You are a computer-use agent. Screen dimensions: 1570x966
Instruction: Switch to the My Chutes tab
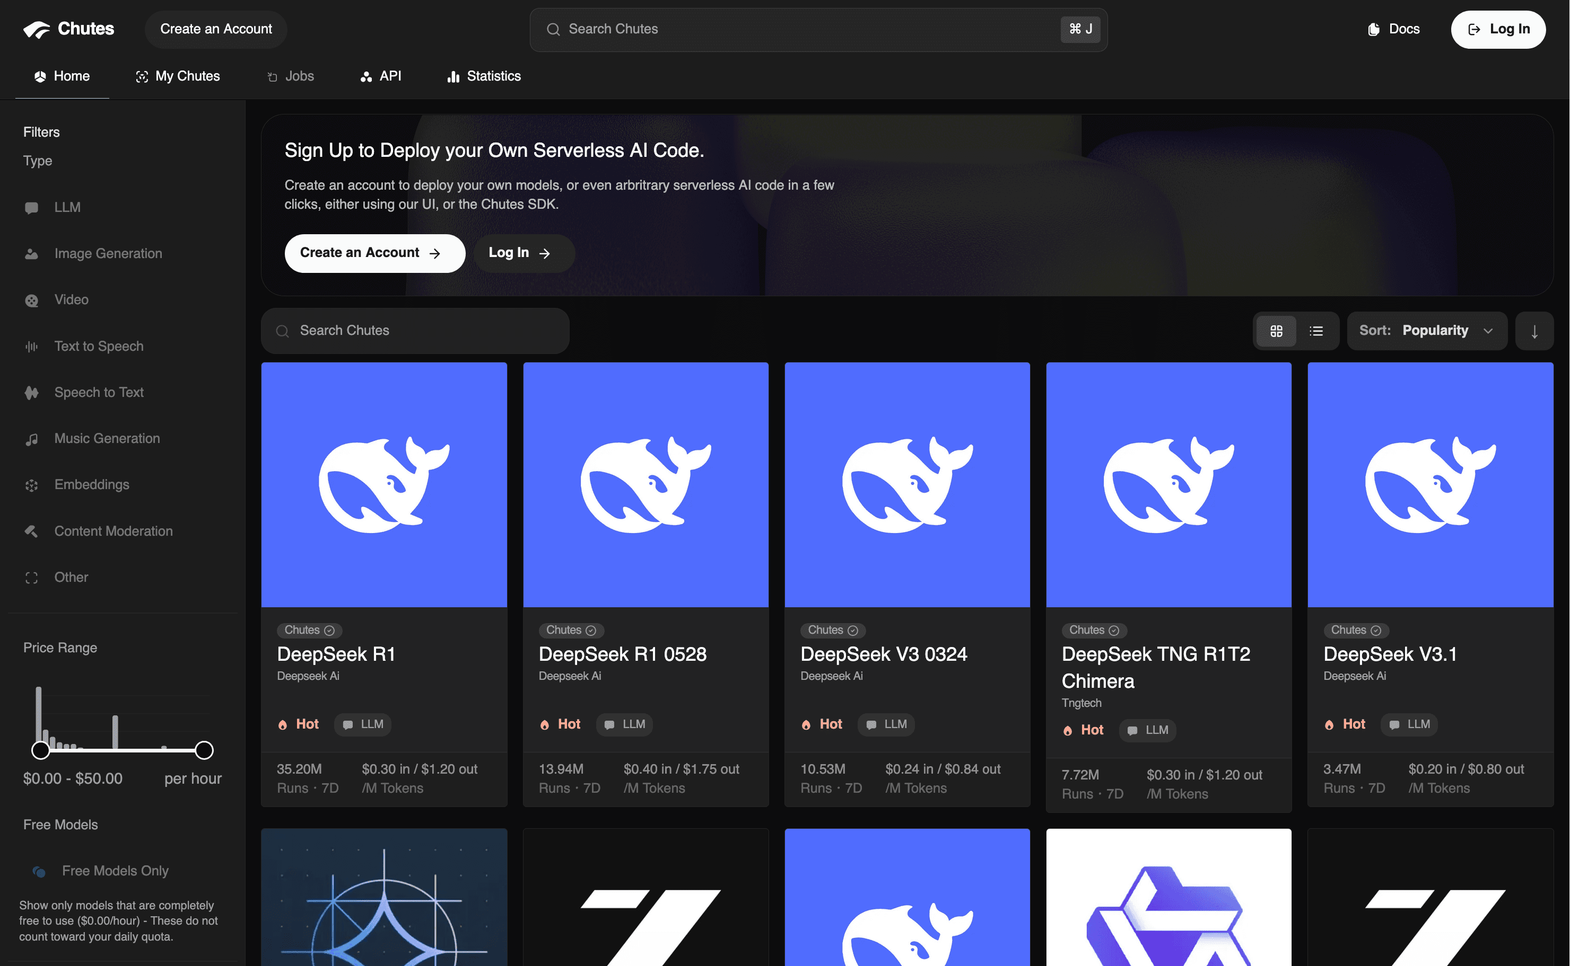coord(178,76)
